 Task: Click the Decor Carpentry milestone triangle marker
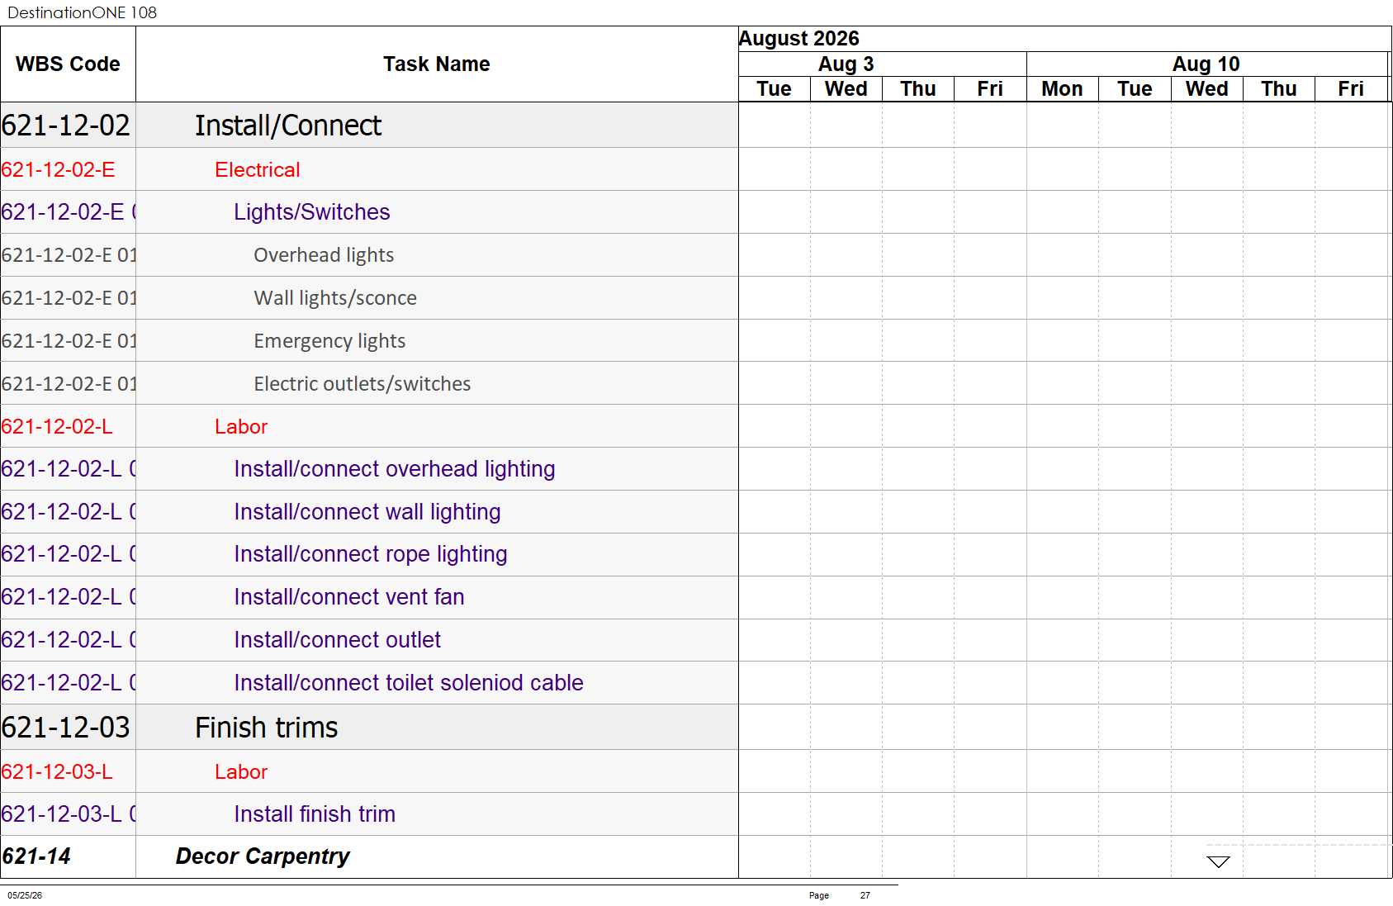coord(1218,861)
